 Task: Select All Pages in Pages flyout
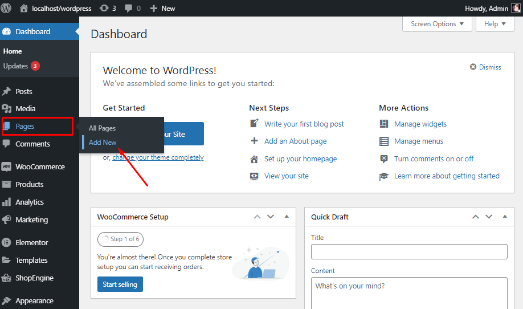coord(102,128)
